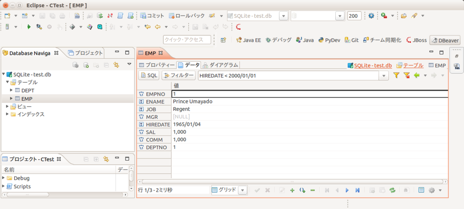Expand the Debug folder in project view
Screen dimensions: 464x209
4,178
